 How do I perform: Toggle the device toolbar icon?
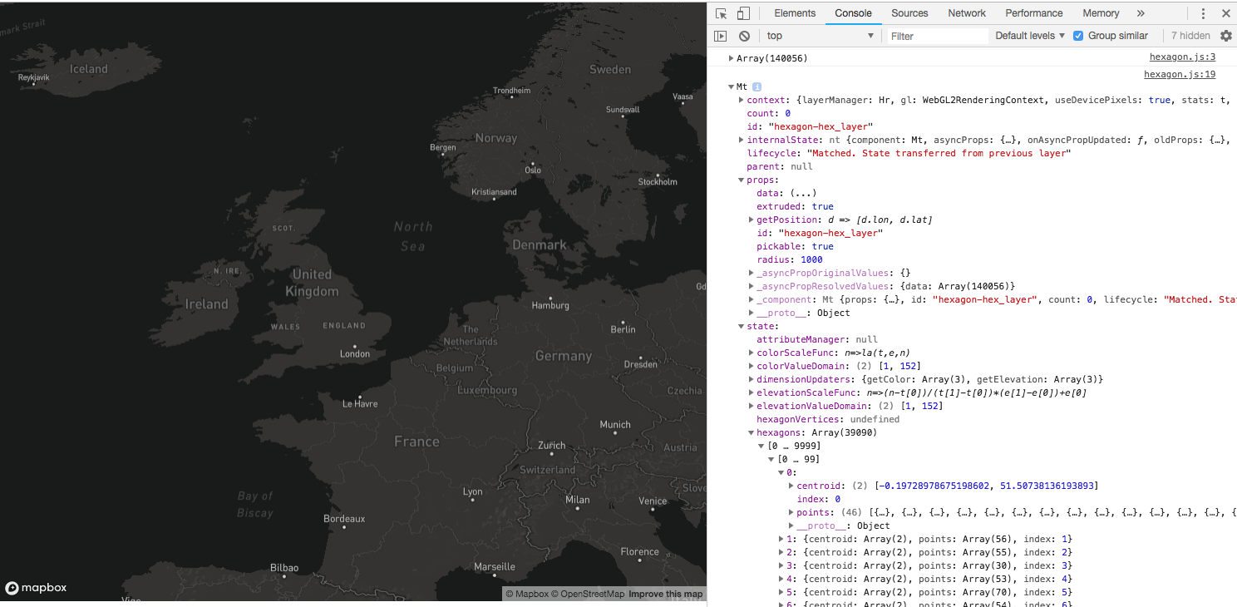coord(743,13)
